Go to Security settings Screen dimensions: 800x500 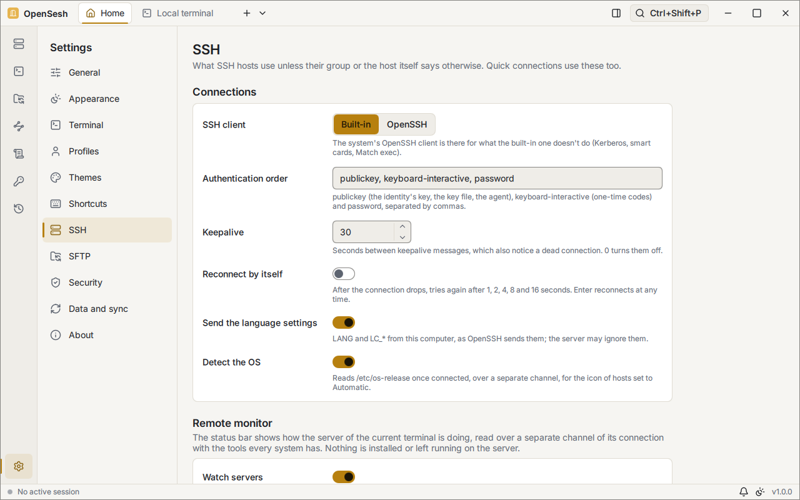(x=107, y=282)
